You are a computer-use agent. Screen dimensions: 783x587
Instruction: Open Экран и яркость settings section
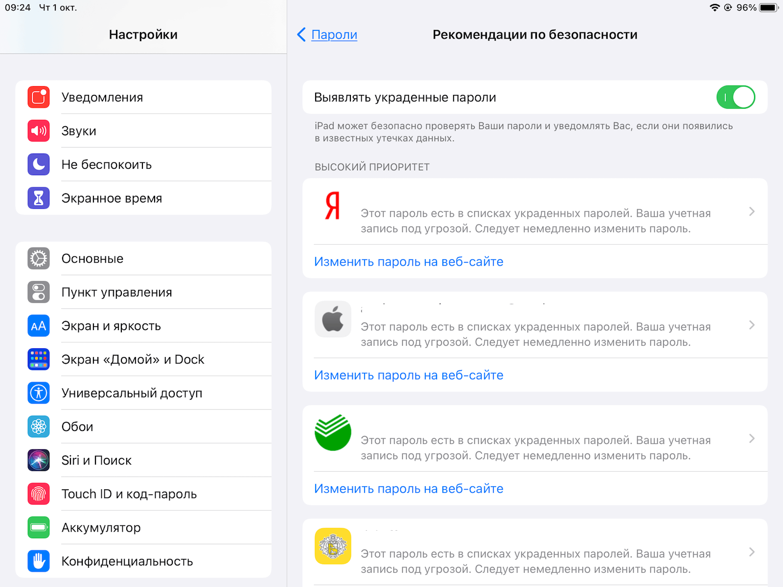[143, 326]
